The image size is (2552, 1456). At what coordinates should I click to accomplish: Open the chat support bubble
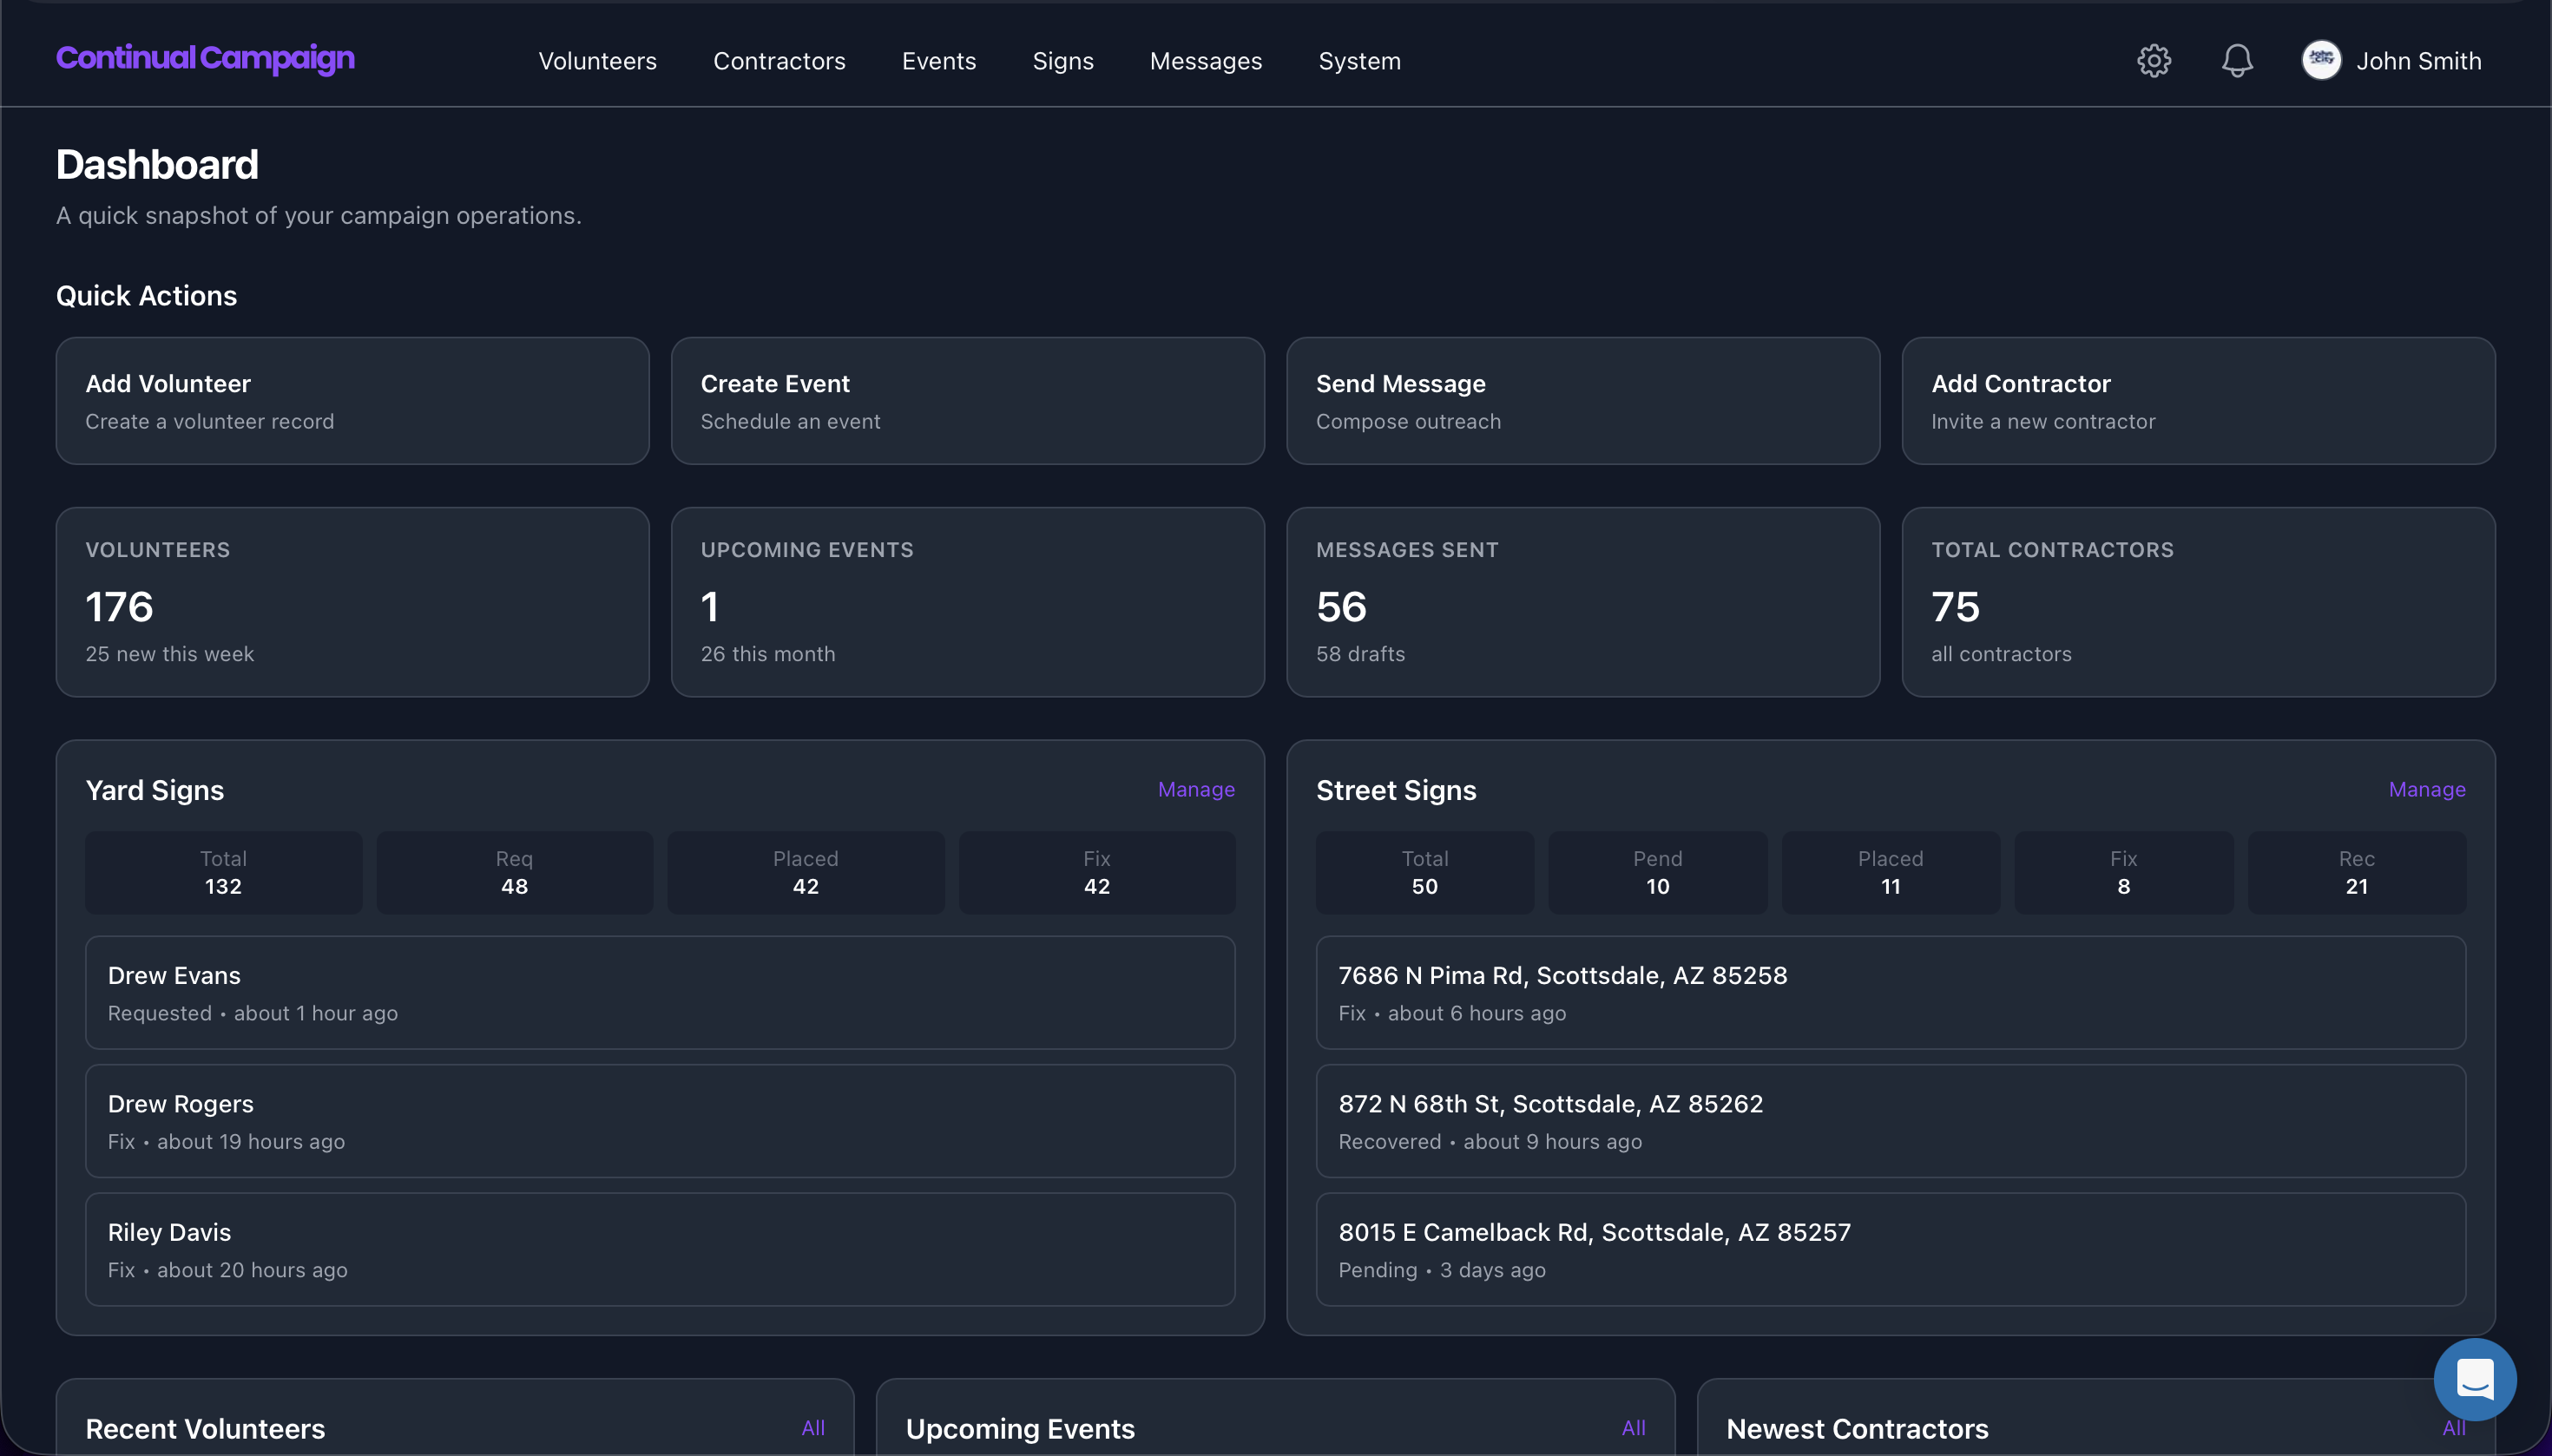[x=2474, y=1379]
